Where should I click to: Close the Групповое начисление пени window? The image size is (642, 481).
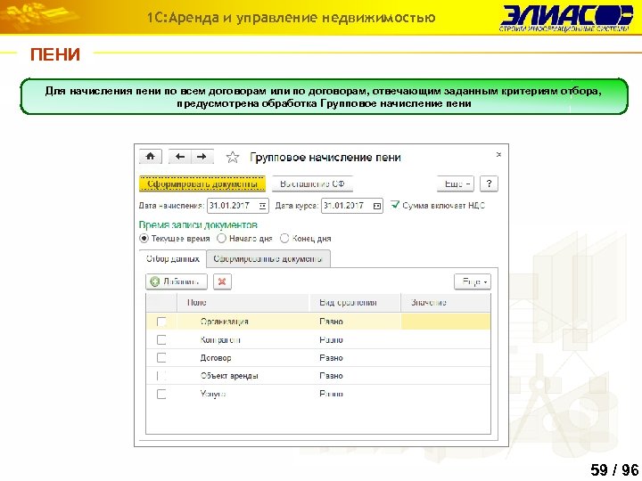[498, 155]
